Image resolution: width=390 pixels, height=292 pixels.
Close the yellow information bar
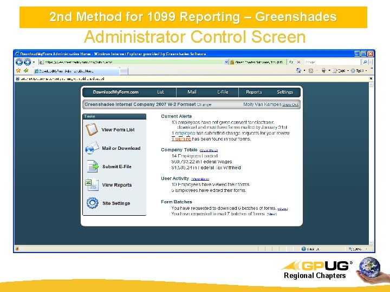pyautogui.click(x=370, y=78)
